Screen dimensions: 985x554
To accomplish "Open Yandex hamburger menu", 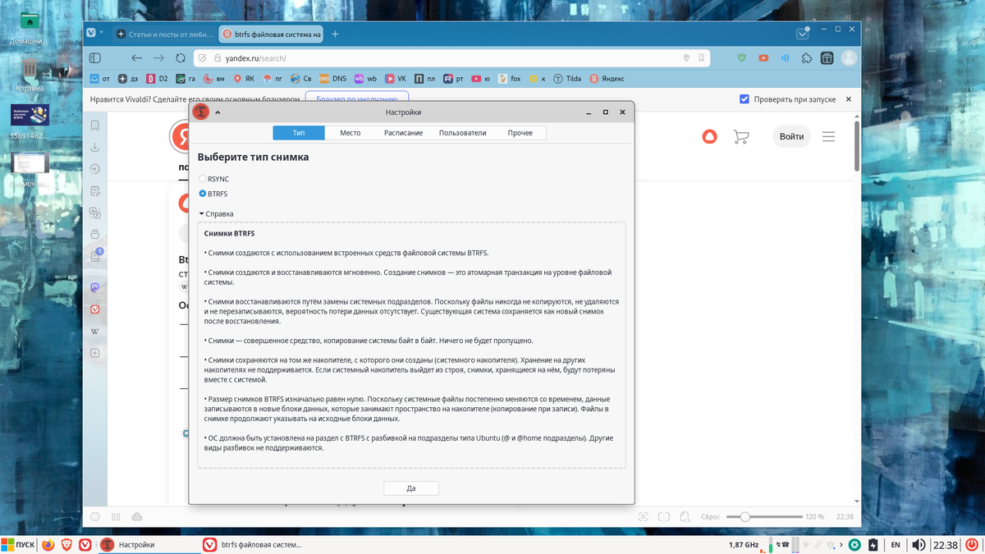I will (828, 136).
